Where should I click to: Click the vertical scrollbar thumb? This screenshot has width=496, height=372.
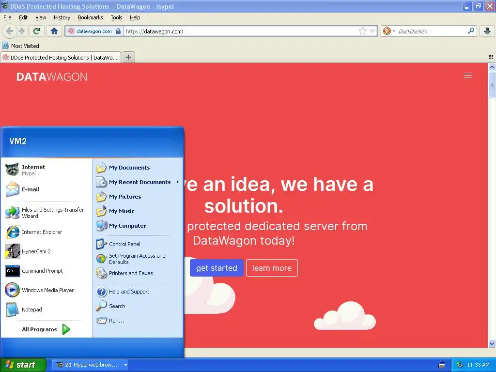coord(492,85)
